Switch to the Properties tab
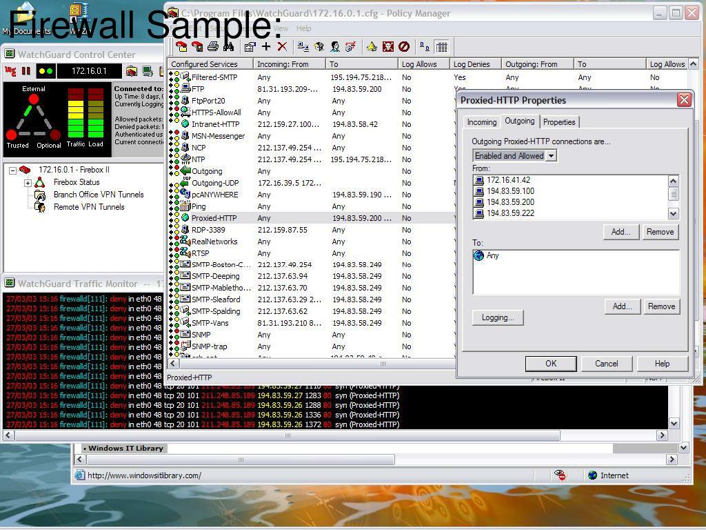The width and height of the screenshot is (706, 530). coord(558,122)
